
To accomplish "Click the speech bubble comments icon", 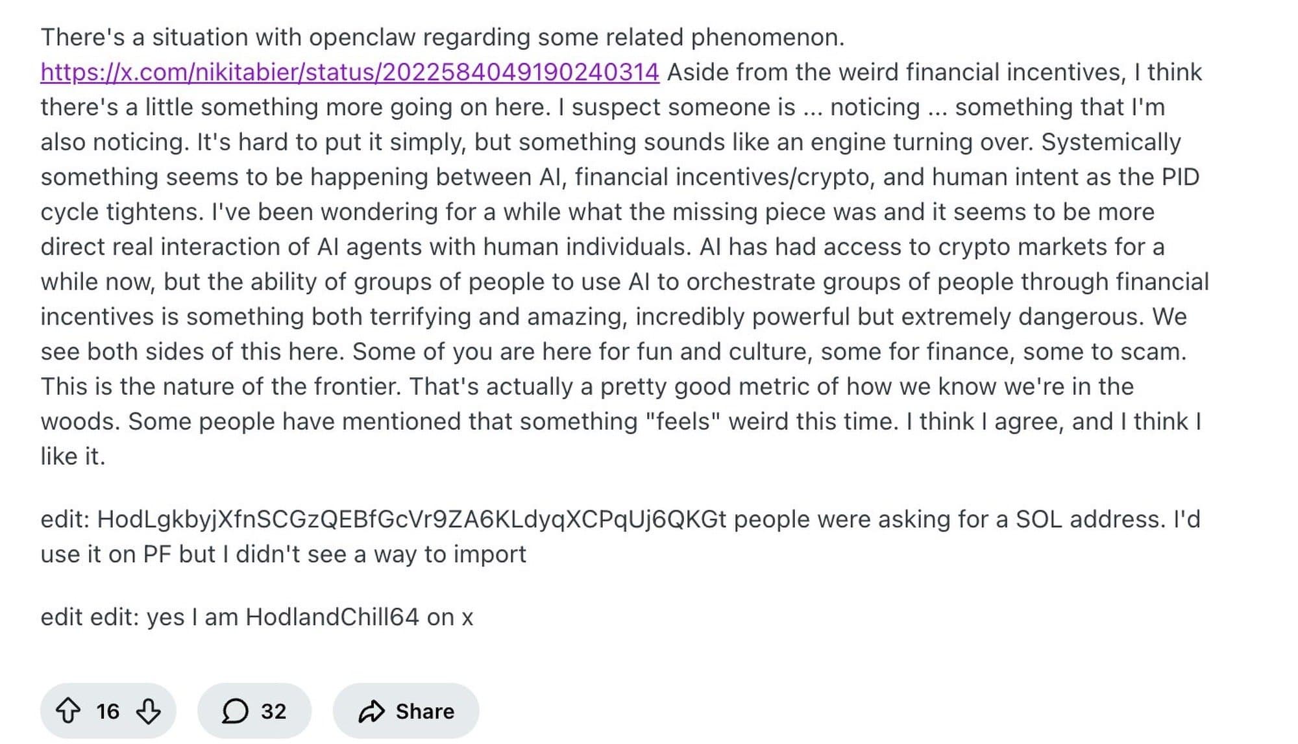I will pos(235,711).
